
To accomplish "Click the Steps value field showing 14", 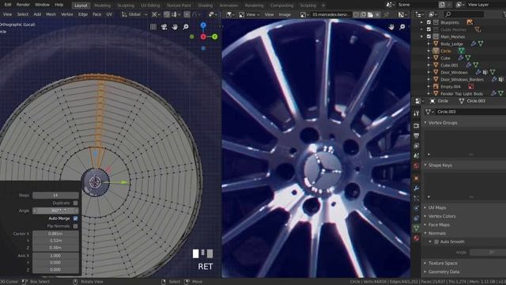I will 55,196.
